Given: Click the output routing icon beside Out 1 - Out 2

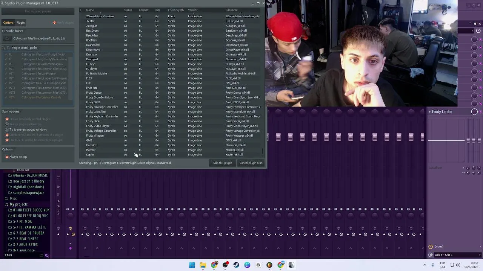Looking at the screenshot, I should point(431,255).
